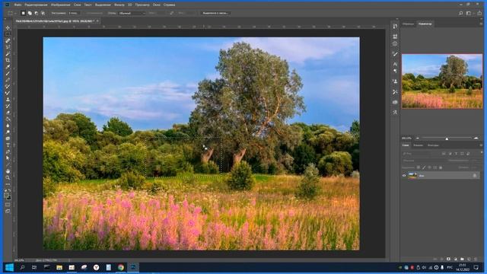
Task: Open the Изображение menu
Action: (x=61, y=5)
